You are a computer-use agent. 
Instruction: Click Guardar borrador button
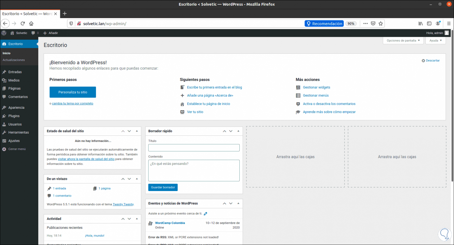point(163,187)
